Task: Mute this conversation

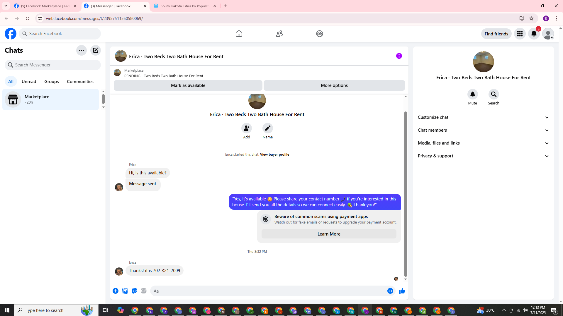Action: tap(473, 94)
